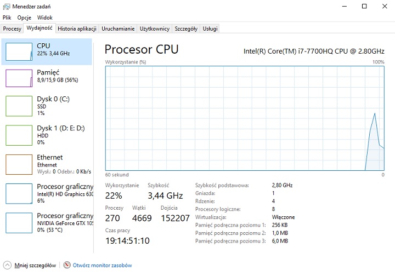Click the resource monitor icon at bottom

pyautogui.click(x=67, y=265)
